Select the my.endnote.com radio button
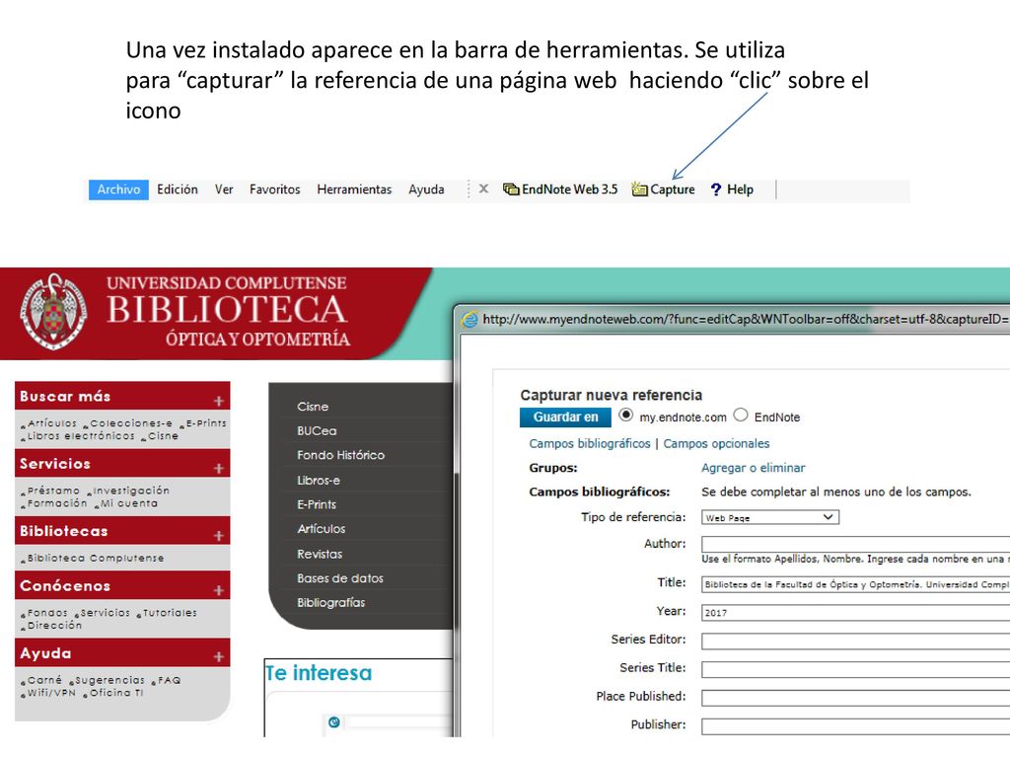This screenshot has height=758, width=1010. 625,416
